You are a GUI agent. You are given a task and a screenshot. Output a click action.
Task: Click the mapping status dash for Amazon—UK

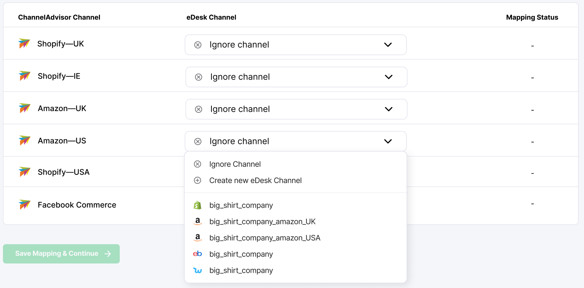(532, 110)
